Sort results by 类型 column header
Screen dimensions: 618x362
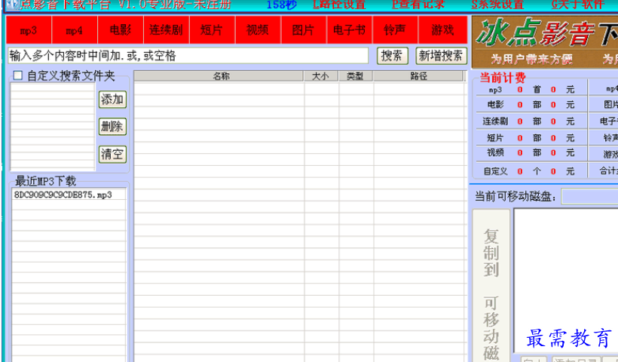(x=356, y=75)
